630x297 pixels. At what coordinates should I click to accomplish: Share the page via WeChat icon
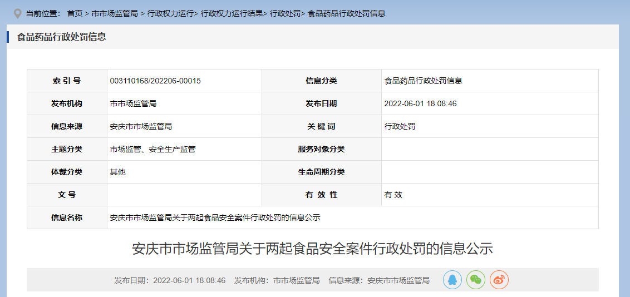click(x=476, y=280)
